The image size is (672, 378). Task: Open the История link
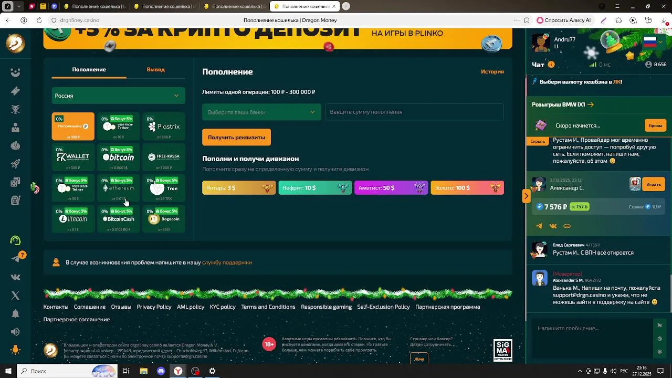point(492,71)
